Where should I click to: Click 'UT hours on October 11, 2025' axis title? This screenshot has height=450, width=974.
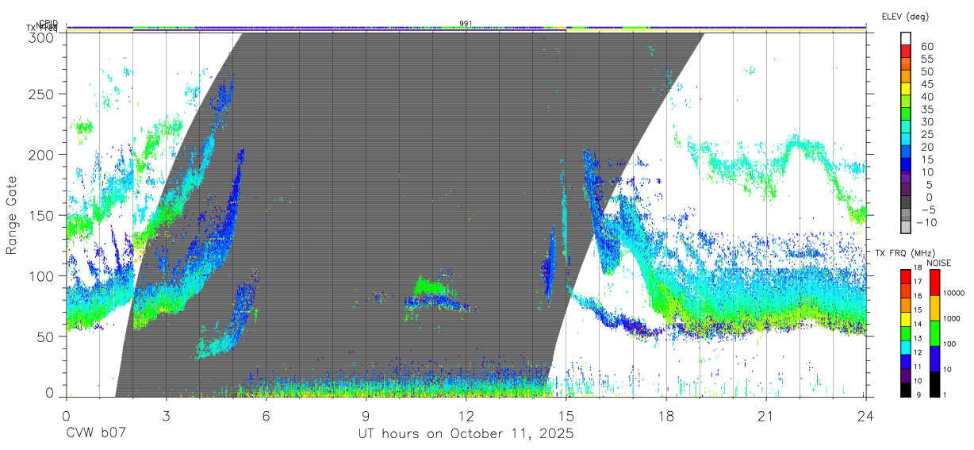(x=466, y=434)
